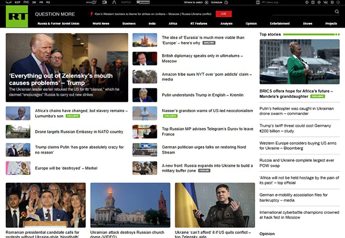
Task: Click the green RT logo
Action: point(17,16)
